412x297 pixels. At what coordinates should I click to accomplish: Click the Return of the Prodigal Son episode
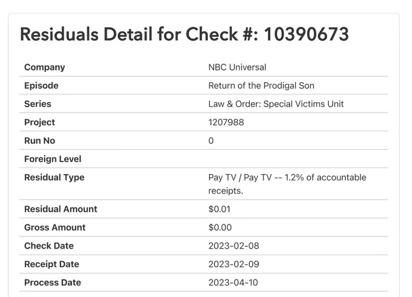coord(261,86)
